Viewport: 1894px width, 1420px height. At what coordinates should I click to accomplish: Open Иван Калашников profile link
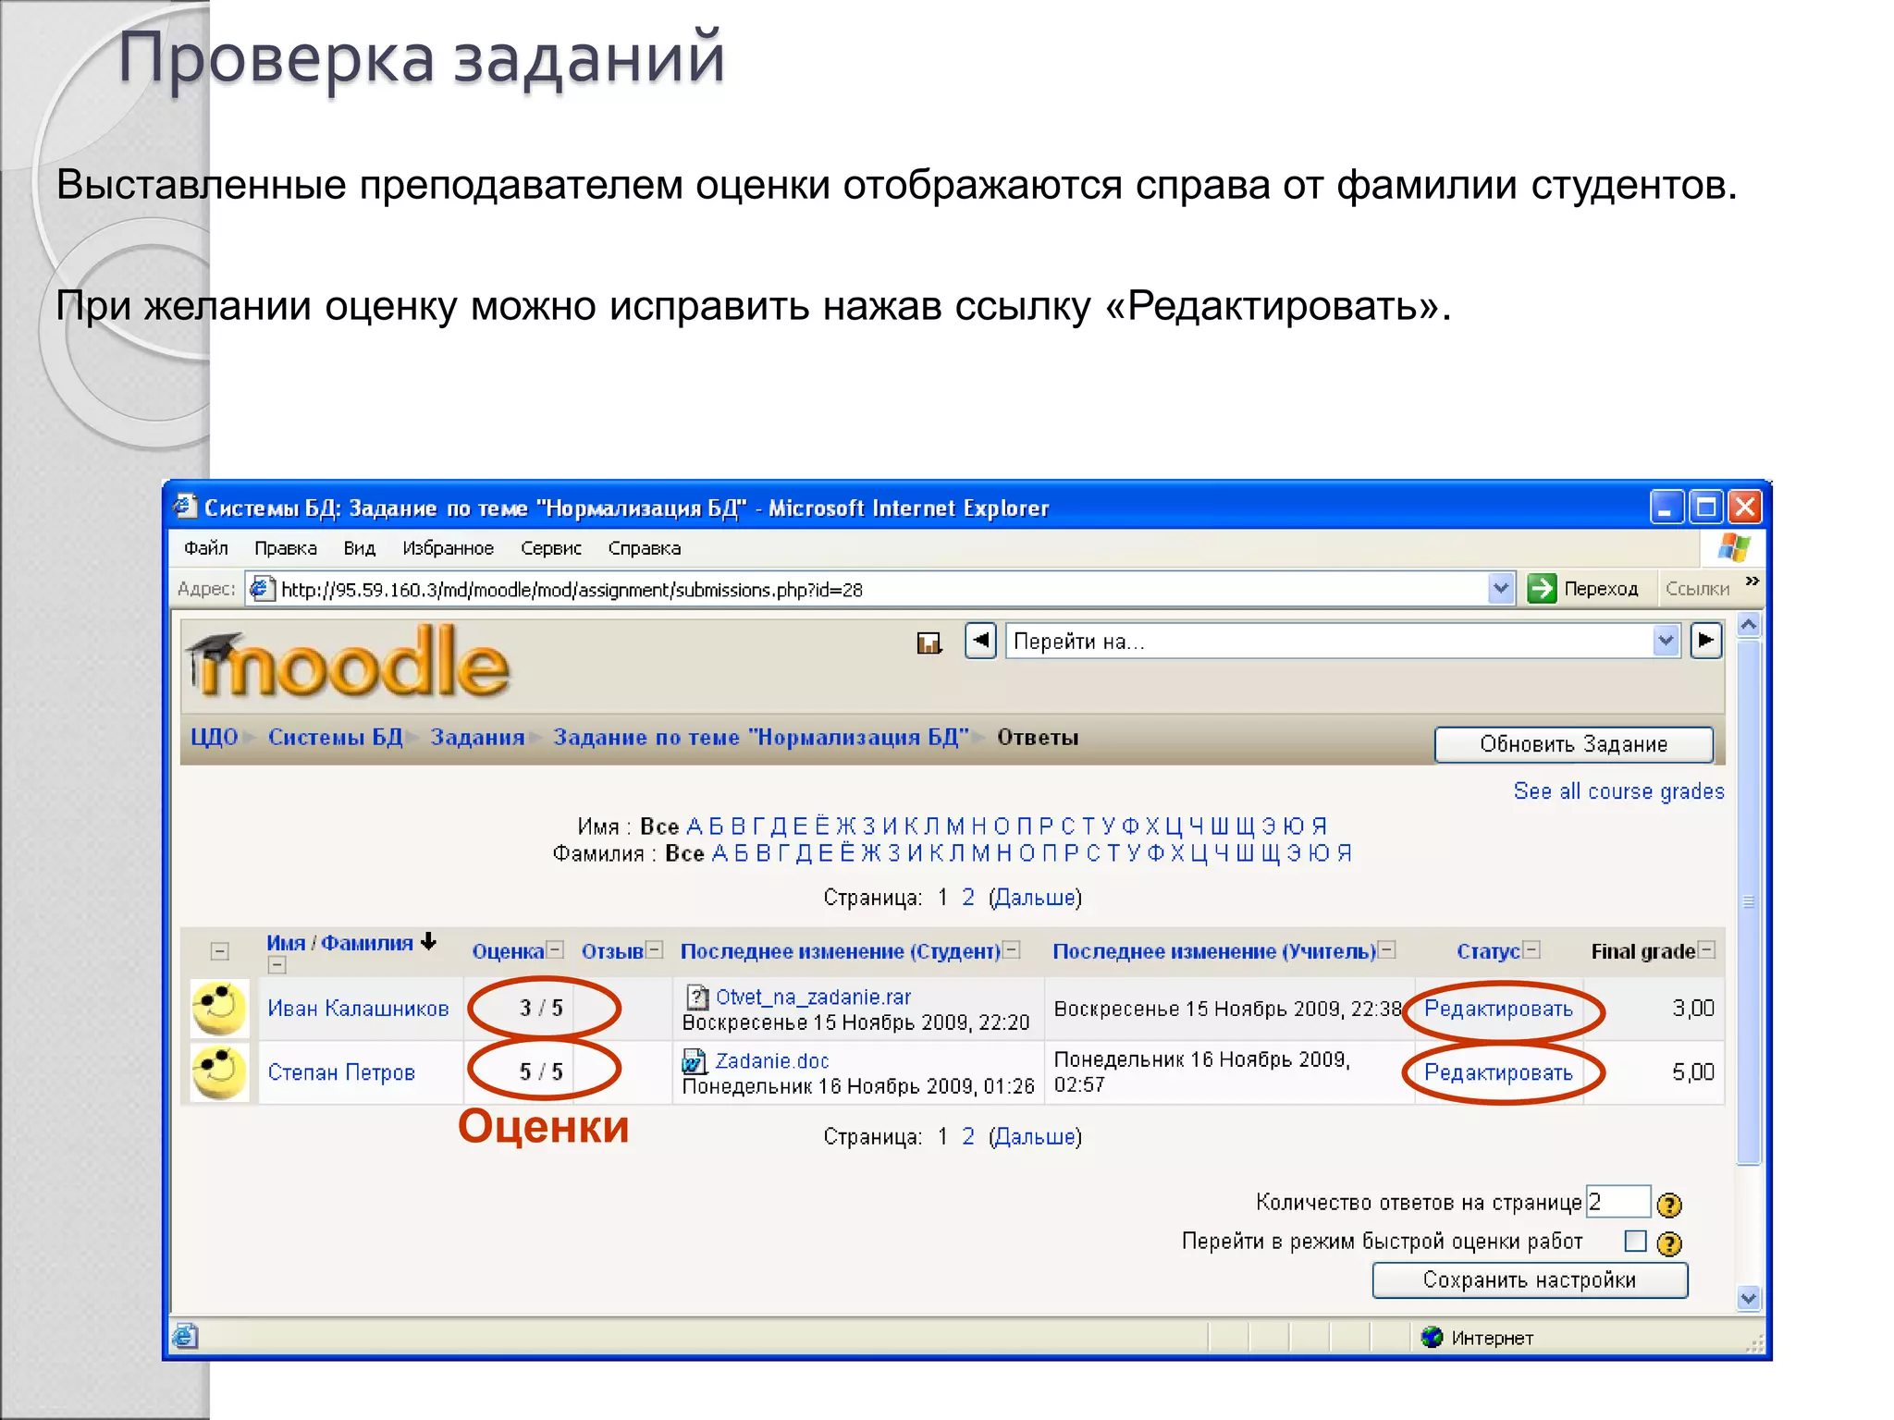[x=358, y=1009]
